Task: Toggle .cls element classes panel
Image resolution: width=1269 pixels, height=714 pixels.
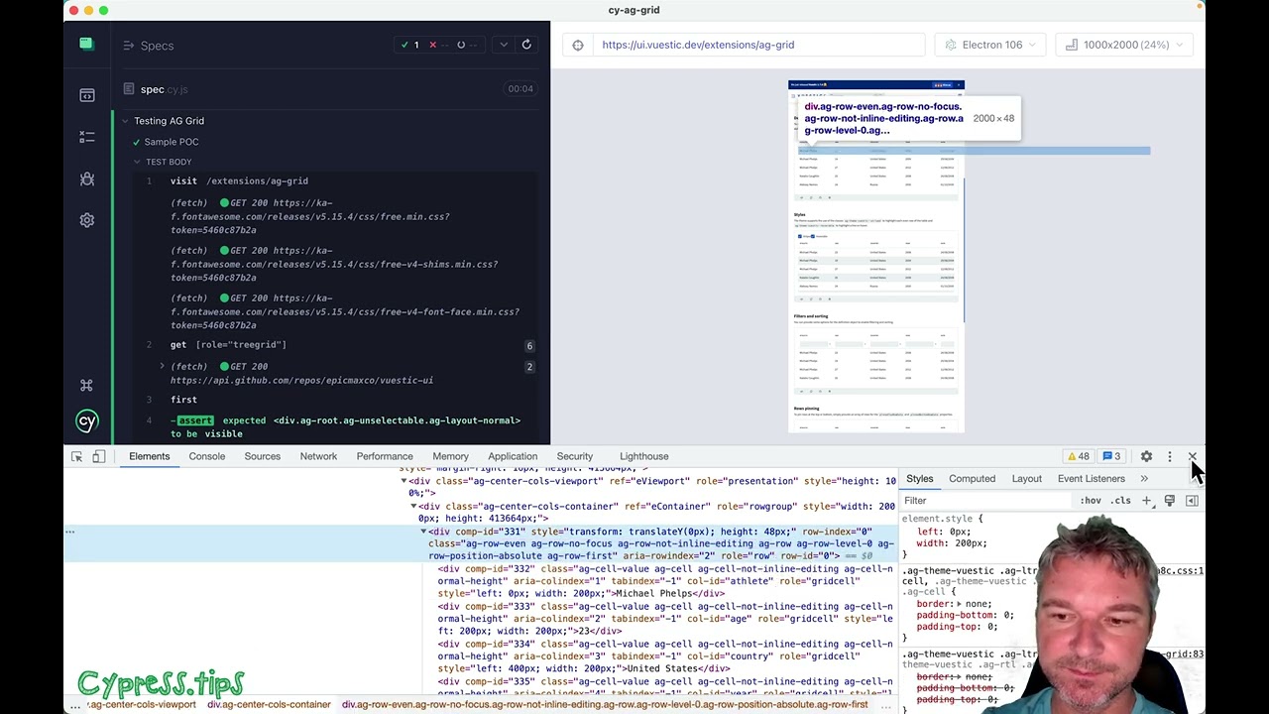Action: point(1121,501)
